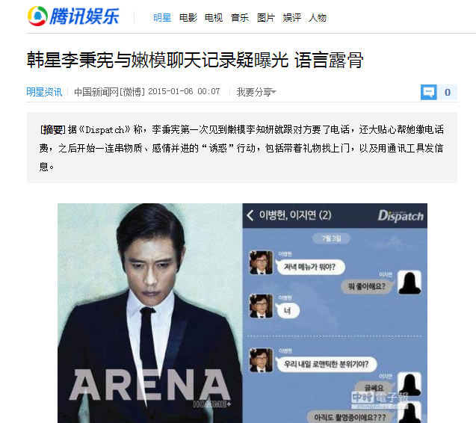Open the 图片 navigation item

[x=266, y=18]
